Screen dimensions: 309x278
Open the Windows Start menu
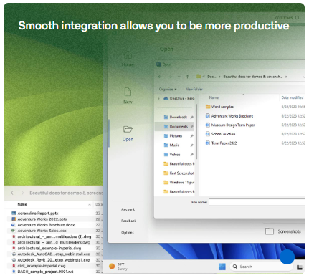[x=222, y=267]
